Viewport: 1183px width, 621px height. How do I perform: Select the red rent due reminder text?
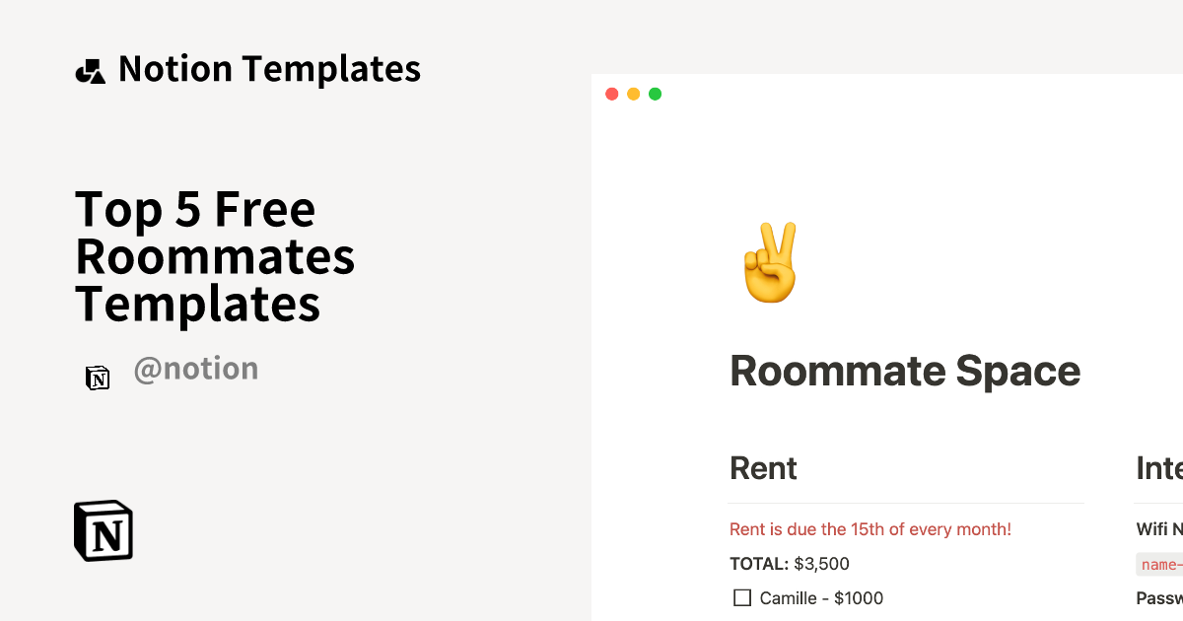point(870,529)
